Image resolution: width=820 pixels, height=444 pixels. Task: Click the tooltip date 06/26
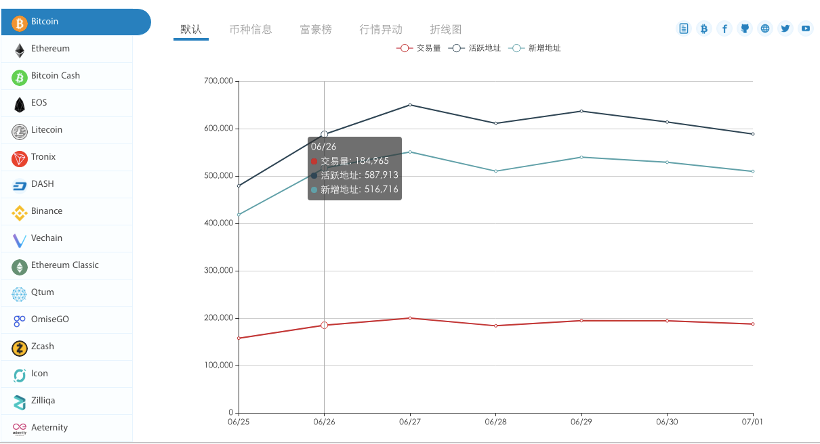pyautogui.click(x=324, y=146)
